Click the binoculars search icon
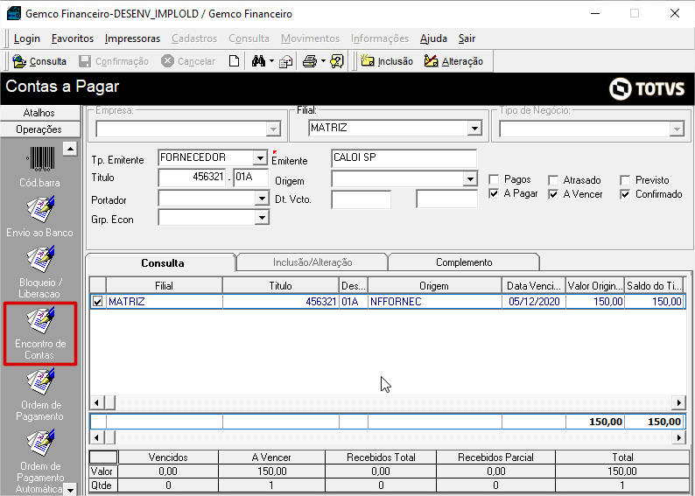695x496 pixels. [258, 61]
